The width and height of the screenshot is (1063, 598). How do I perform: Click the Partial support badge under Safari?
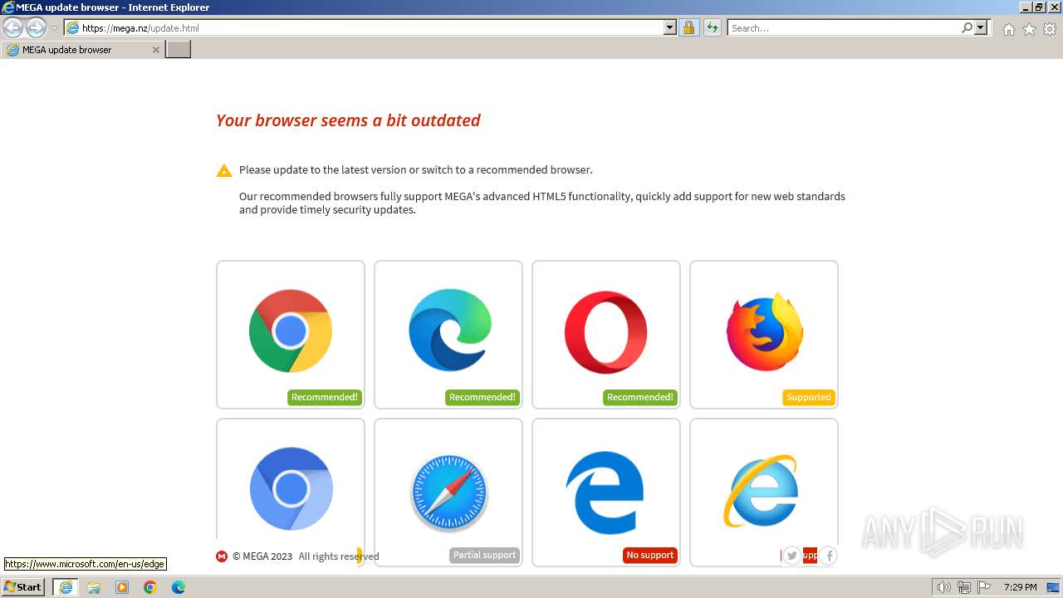click(x=484, y=555)
